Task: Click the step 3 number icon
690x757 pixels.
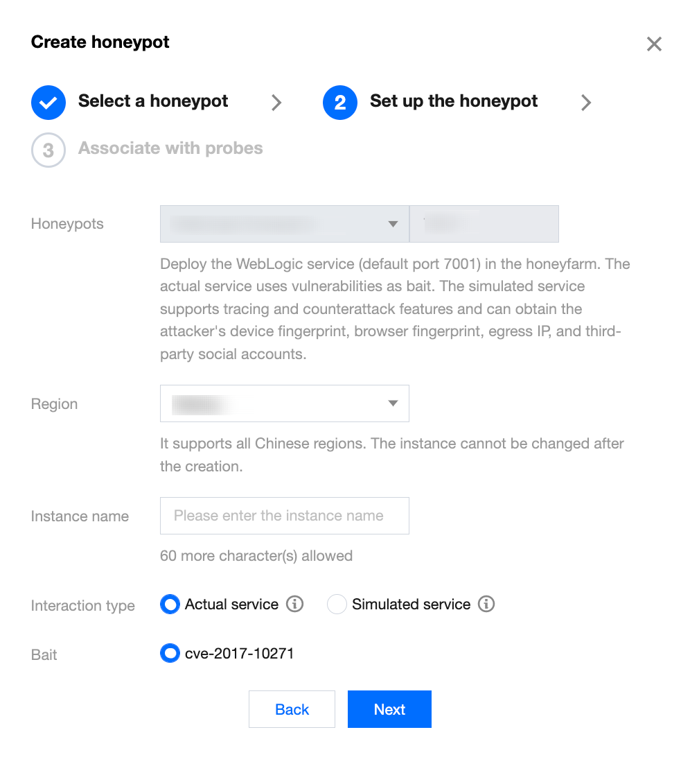Action: (x=48, y=150)
